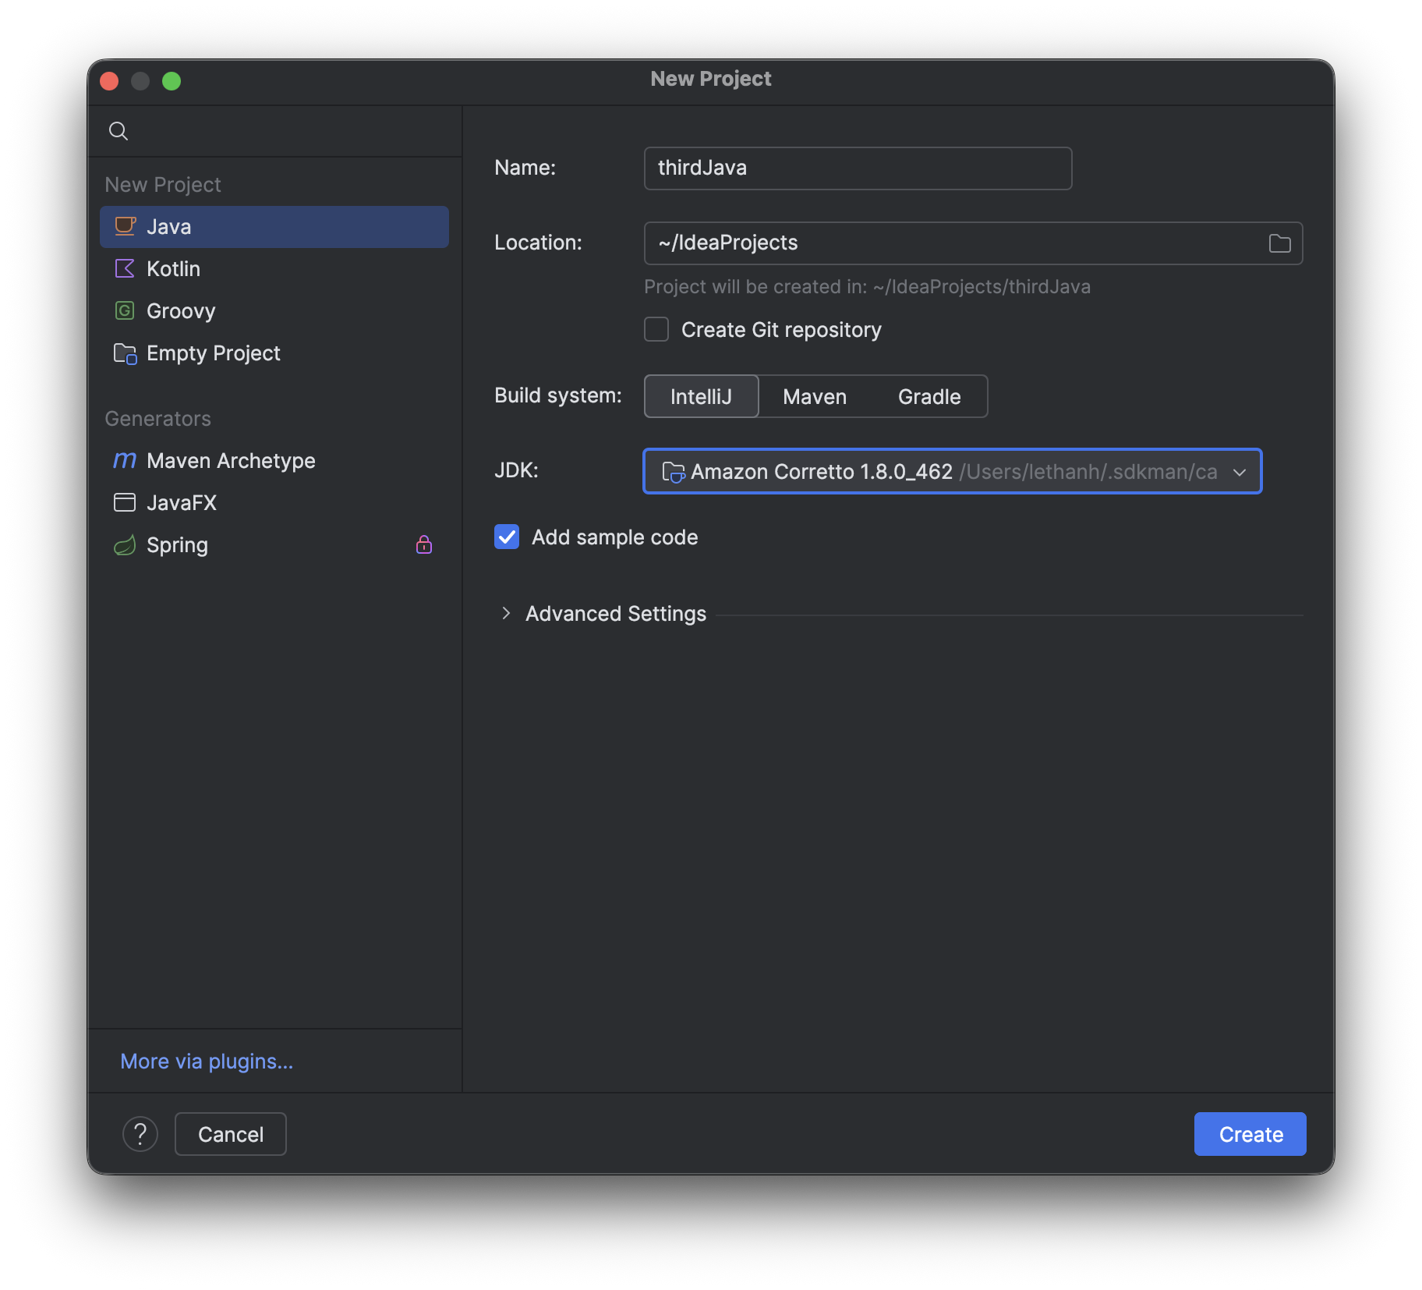Open the JDK dropdown list
Viewport: 1422px width, 1290px height.
coord(1239,472)
